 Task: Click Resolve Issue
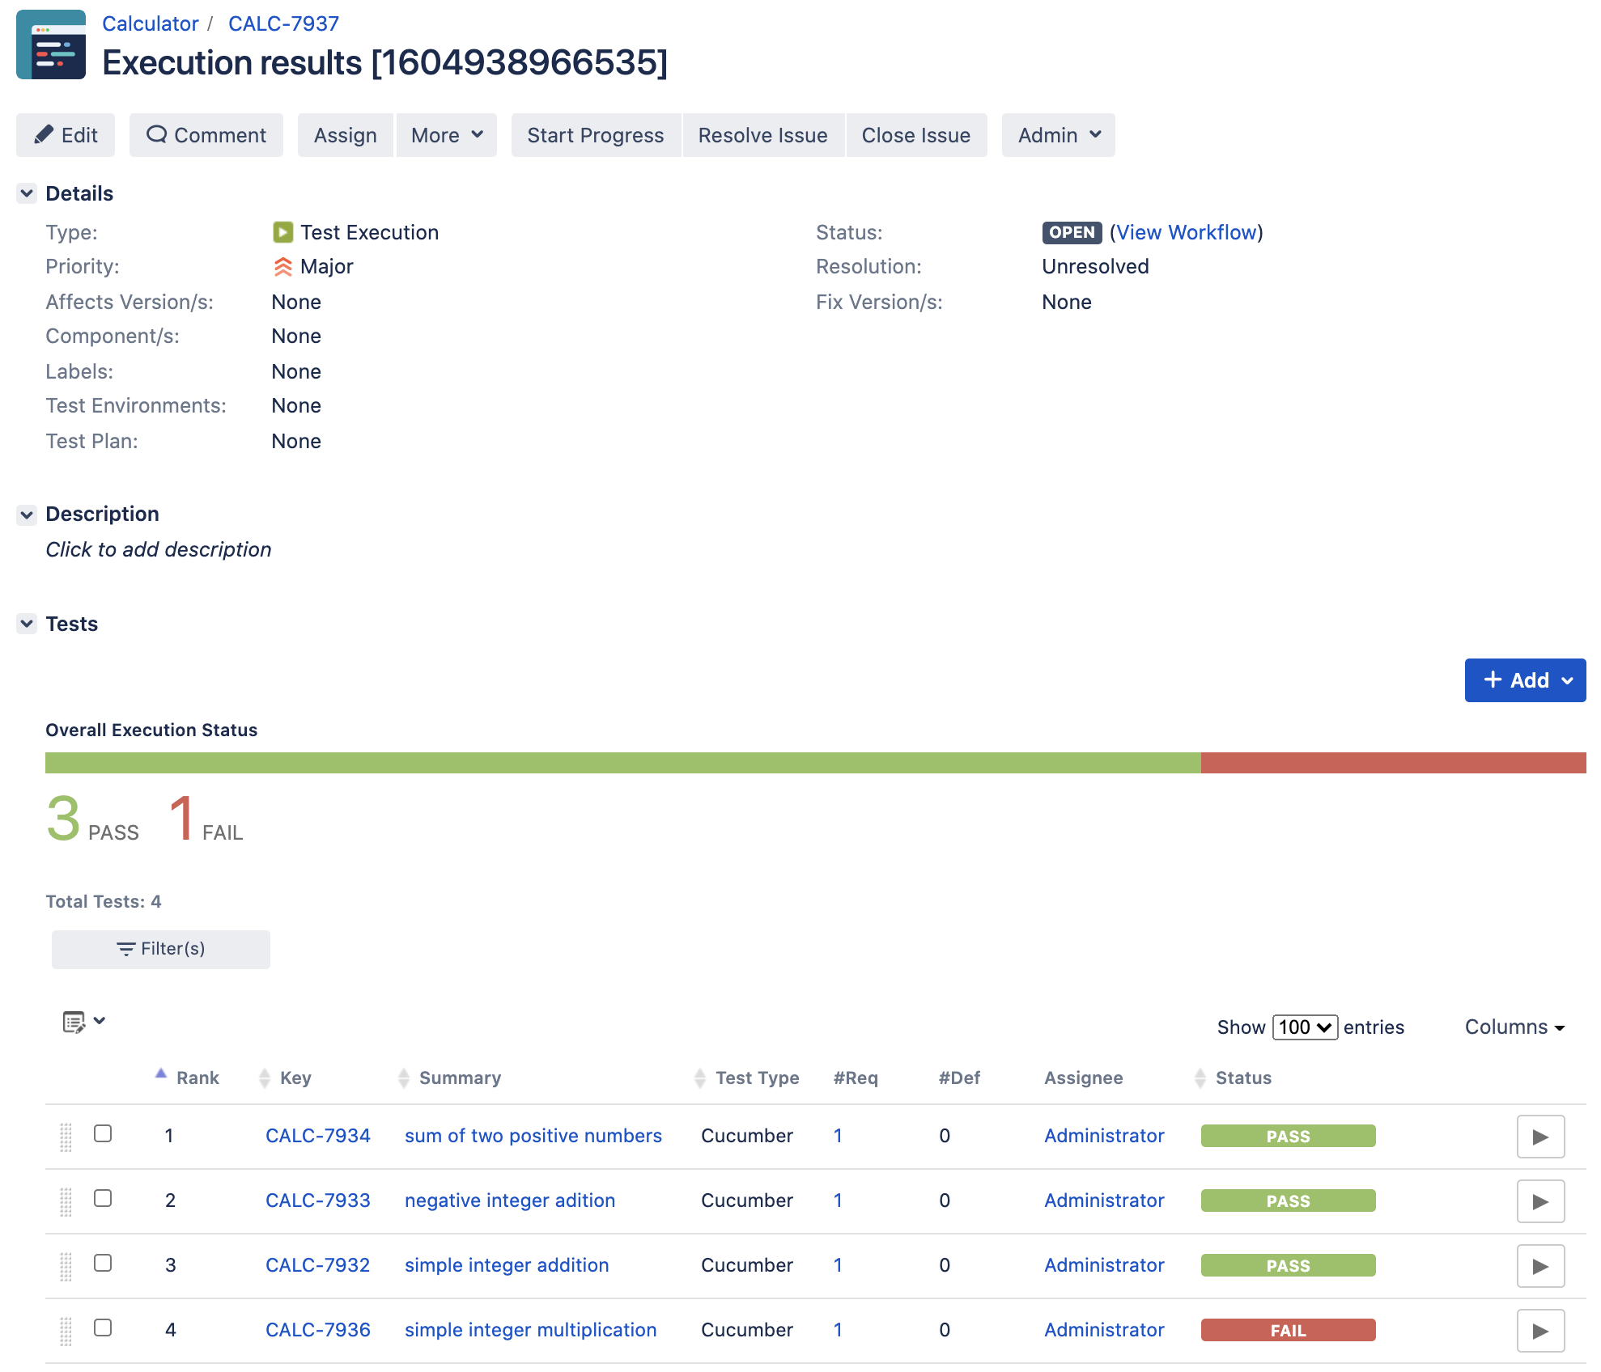point(763,135)
